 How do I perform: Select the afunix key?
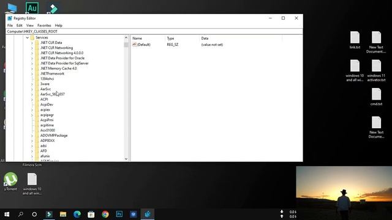[x=45, y=156]
